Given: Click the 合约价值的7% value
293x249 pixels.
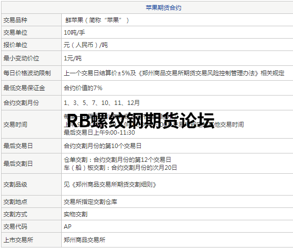Looking at the screenshot, I should [x=83, y=88].
